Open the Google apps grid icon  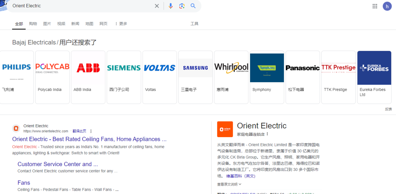point(375,6)
